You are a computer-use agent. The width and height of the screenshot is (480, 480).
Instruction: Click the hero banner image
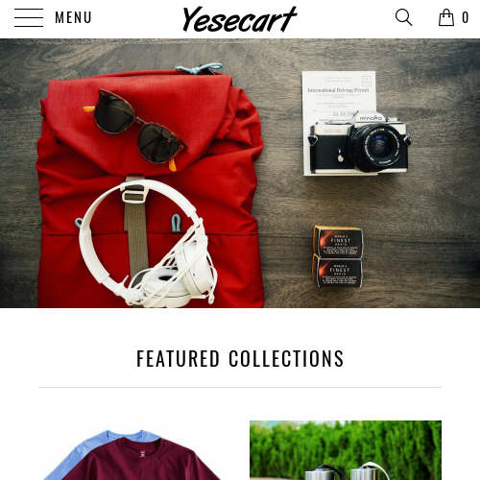pyautogui.click(x=240, y=173)
